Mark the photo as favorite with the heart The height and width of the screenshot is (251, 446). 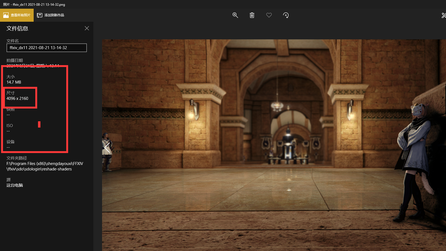coord(269,15)
